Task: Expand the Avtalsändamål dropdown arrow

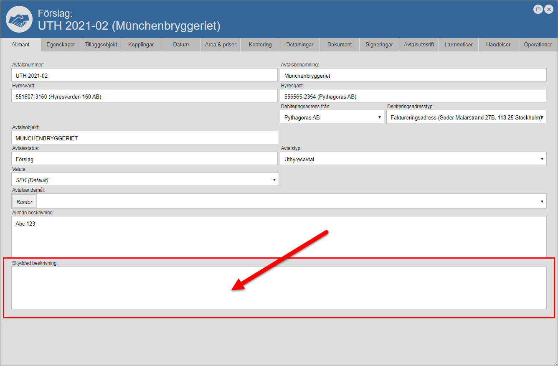Action: [542, 201]
